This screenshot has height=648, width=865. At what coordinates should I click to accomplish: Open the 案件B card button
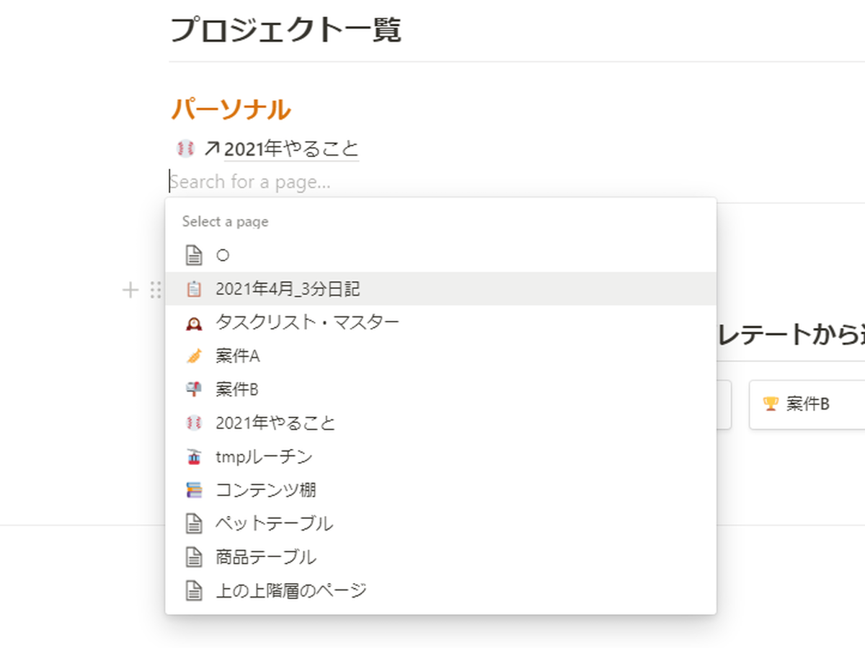807,404
